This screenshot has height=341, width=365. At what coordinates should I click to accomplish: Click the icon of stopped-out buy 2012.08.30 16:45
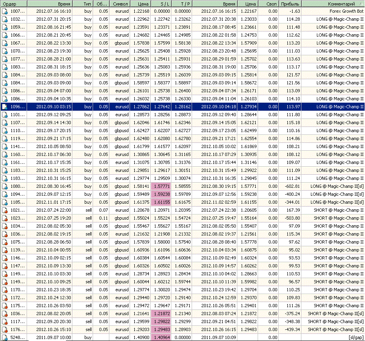(5, 186)
